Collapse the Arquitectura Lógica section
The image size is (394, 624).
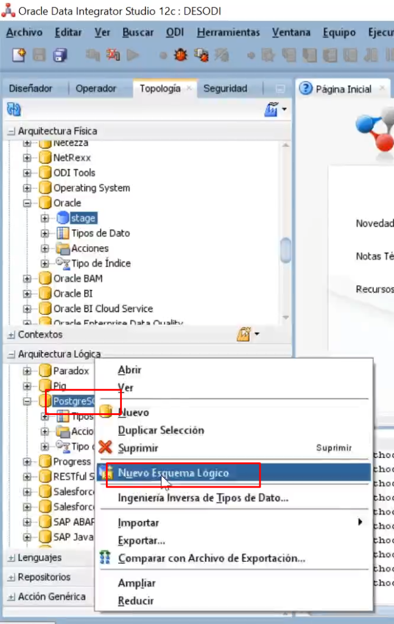tap(11, 354)
